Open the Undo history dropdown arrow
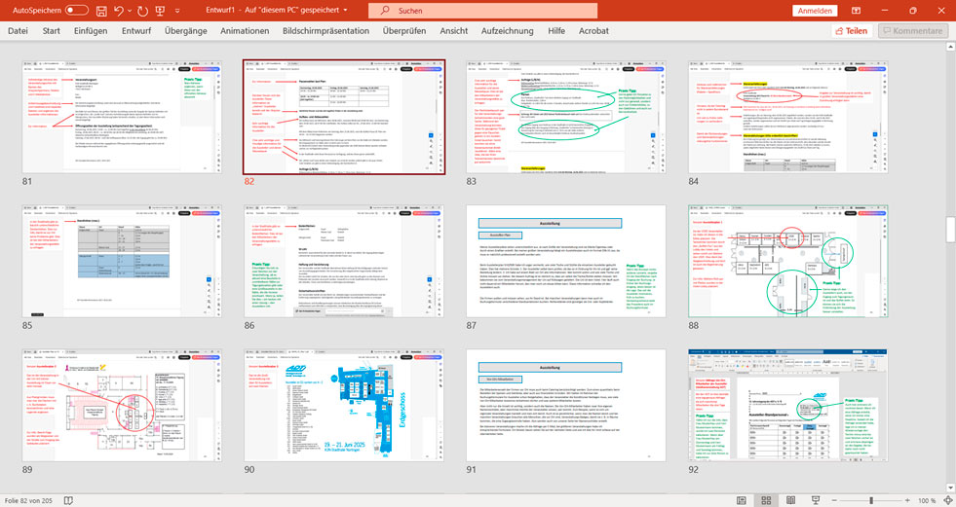This screenshot has height=507, width=956. [131, 10]
